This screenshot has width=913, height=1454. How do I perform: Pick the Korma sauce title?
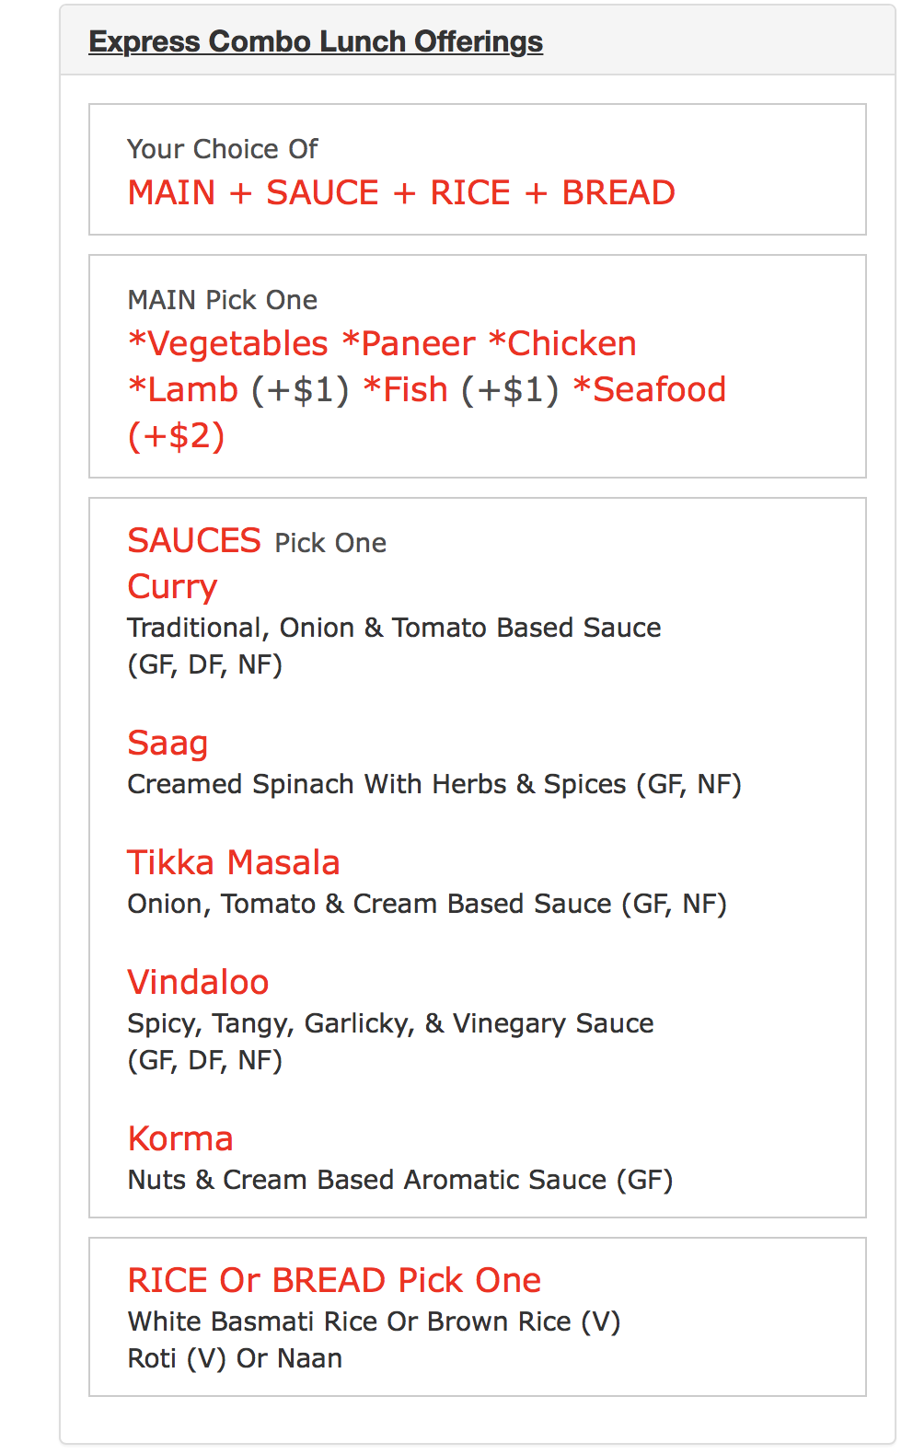point(180,1138)
